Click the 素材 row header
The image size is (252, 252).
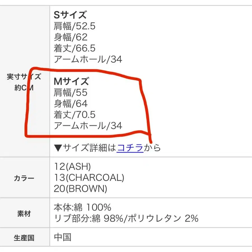point(24,214)
